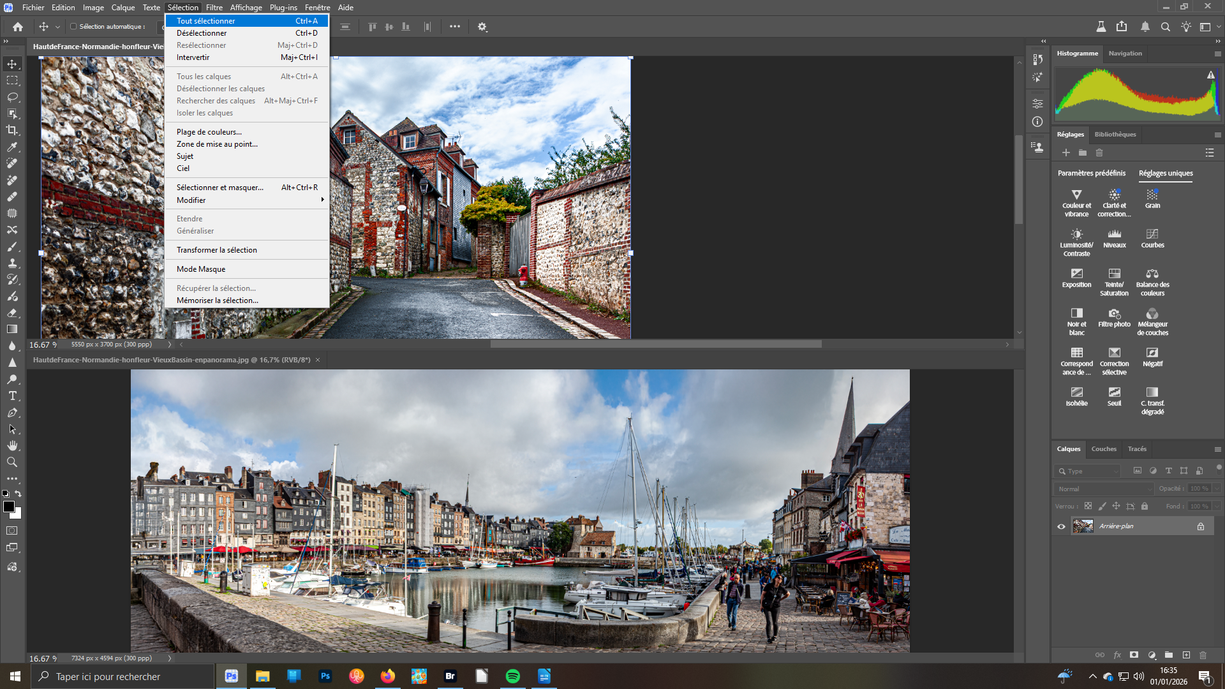Select the Crop tool
1225x689 pixels.
[12, 130]
